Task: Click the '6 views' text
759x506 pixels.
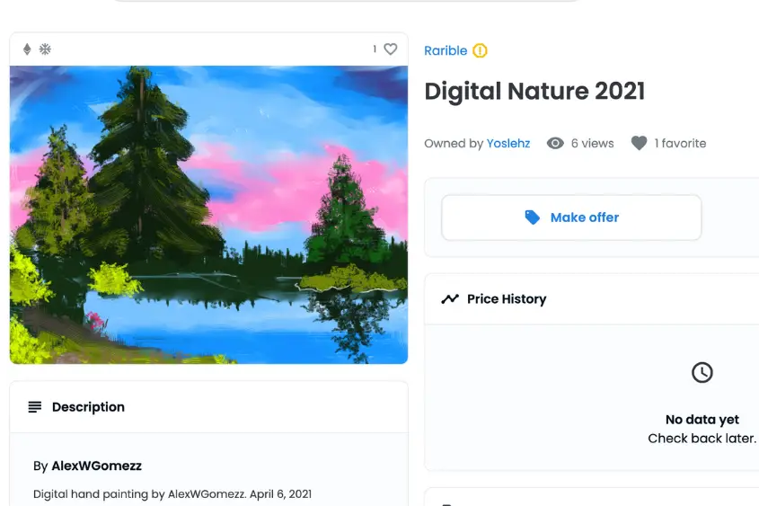Action: coord(592,143)
